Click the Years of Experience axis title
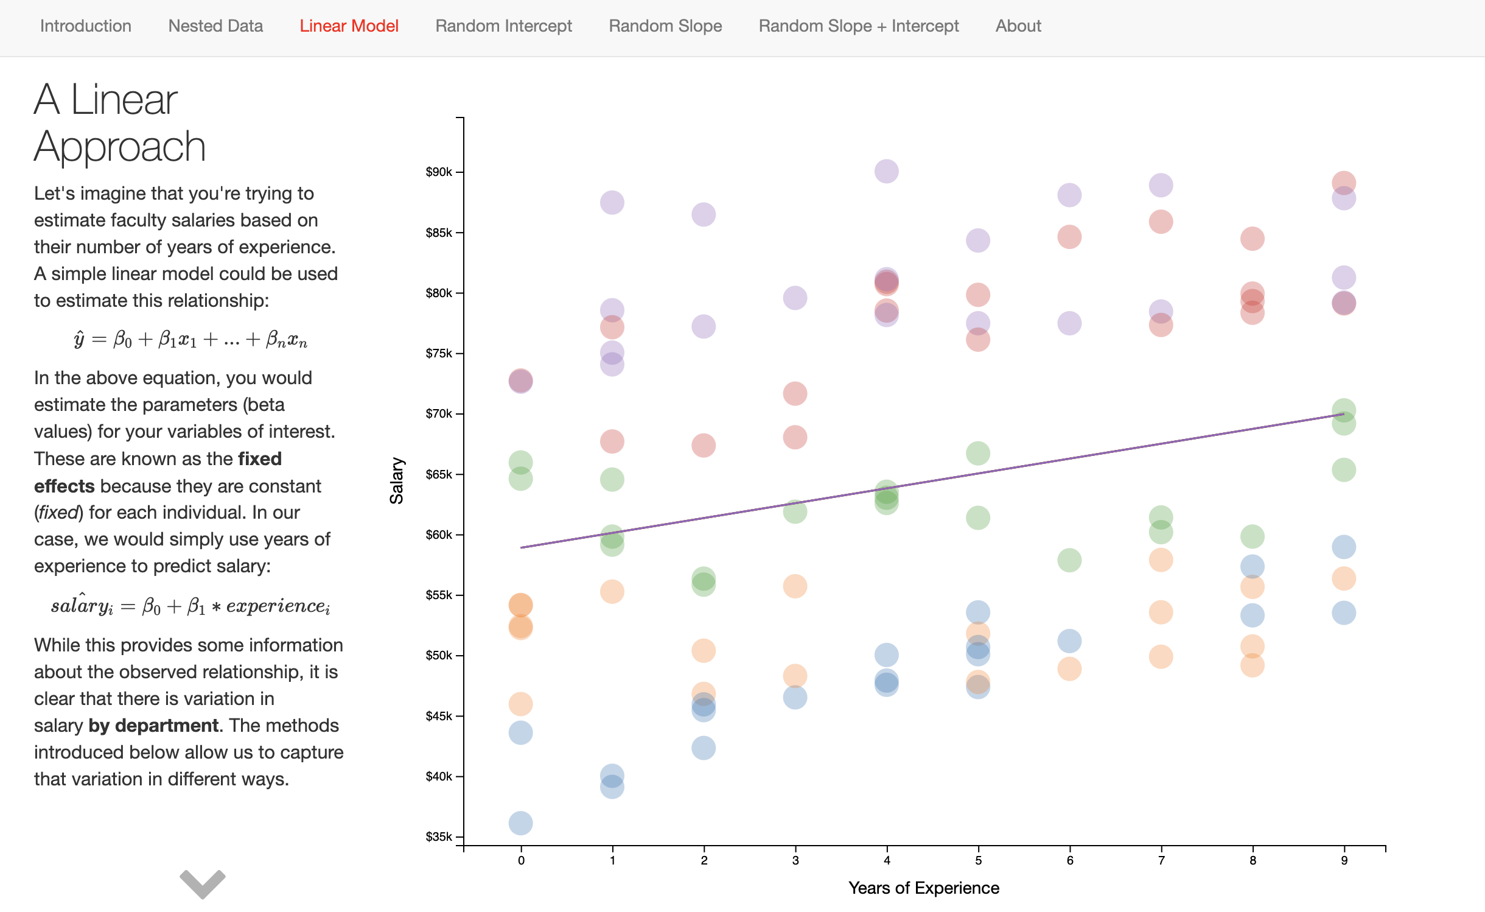This screenshot has height=912, width=1485. 923,888
